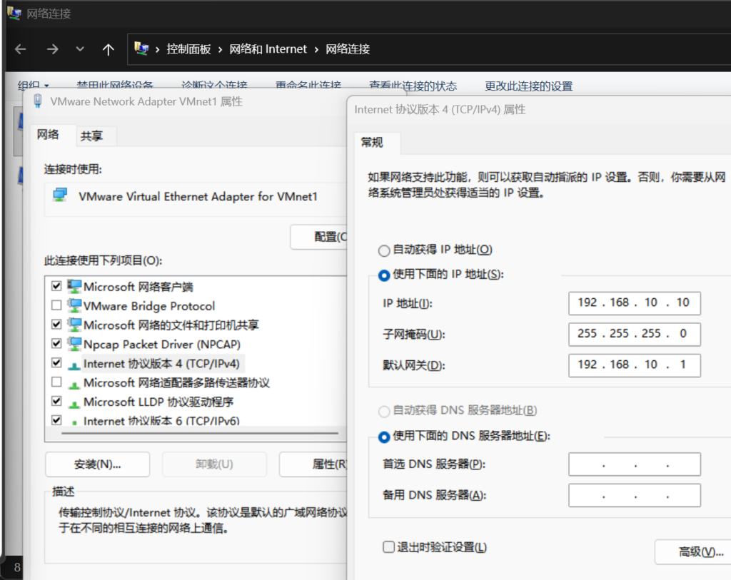Image resolution: width=731 pixels, height=580 pixels.
Task: Select the Npcap Packet Driver item icon
Action: 74,344
